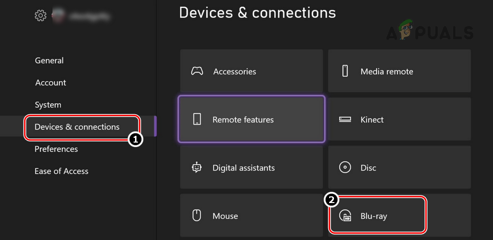Go to Preferences settings
The height and width of the screenshot is (240, 493).
[56, 149]
